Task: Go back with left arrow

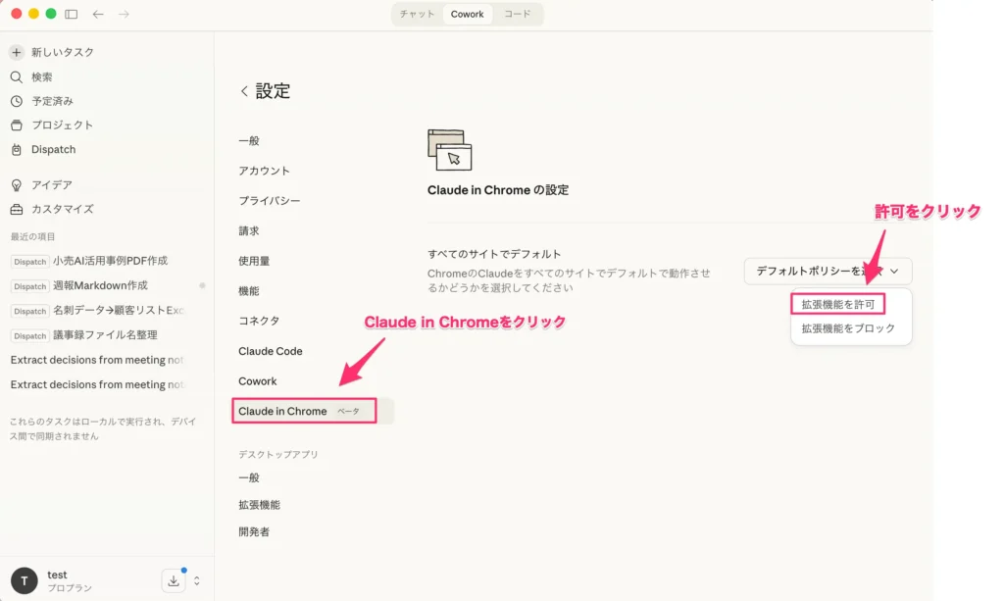Action: coord(98,14)
